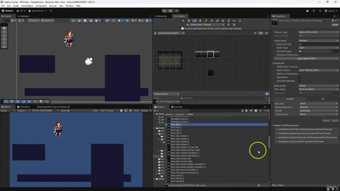Toggle Generate Mipmap checkbox

click(x=300, y=81)
